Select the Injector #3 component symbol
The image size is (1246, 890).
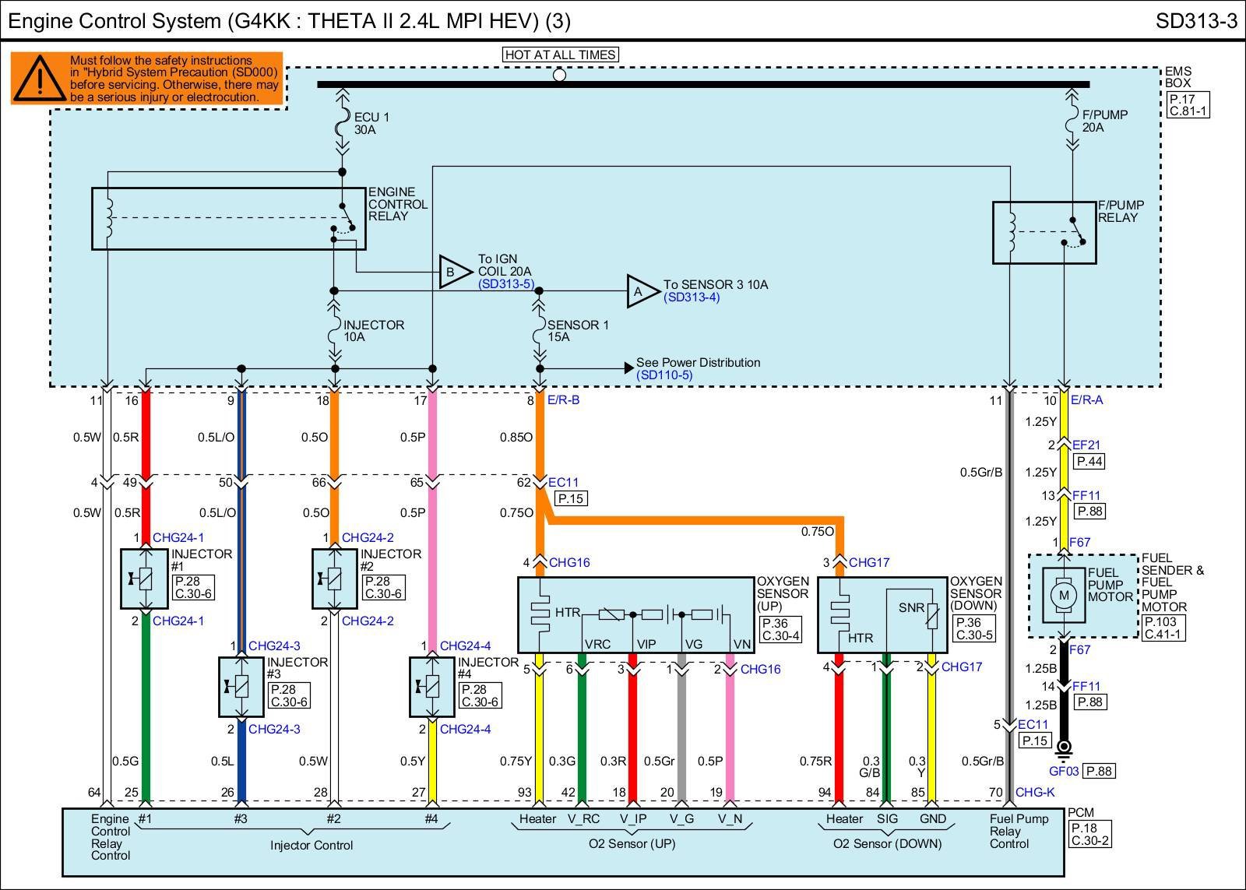(241, 687)
